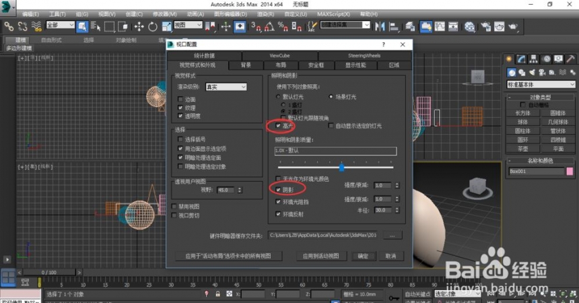
Task: Activate Select and Scale tool
Action: click(x=166, y=26)
